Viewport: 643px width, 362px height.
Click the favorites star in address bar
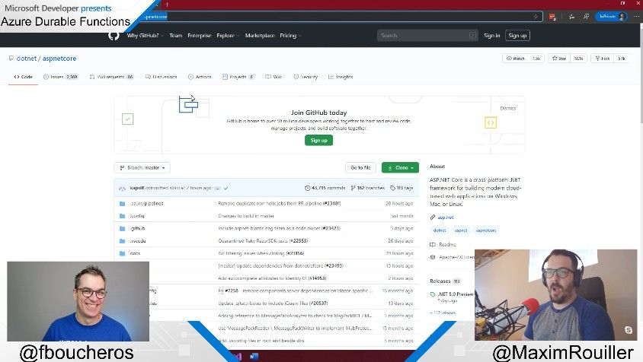point(536,17)
